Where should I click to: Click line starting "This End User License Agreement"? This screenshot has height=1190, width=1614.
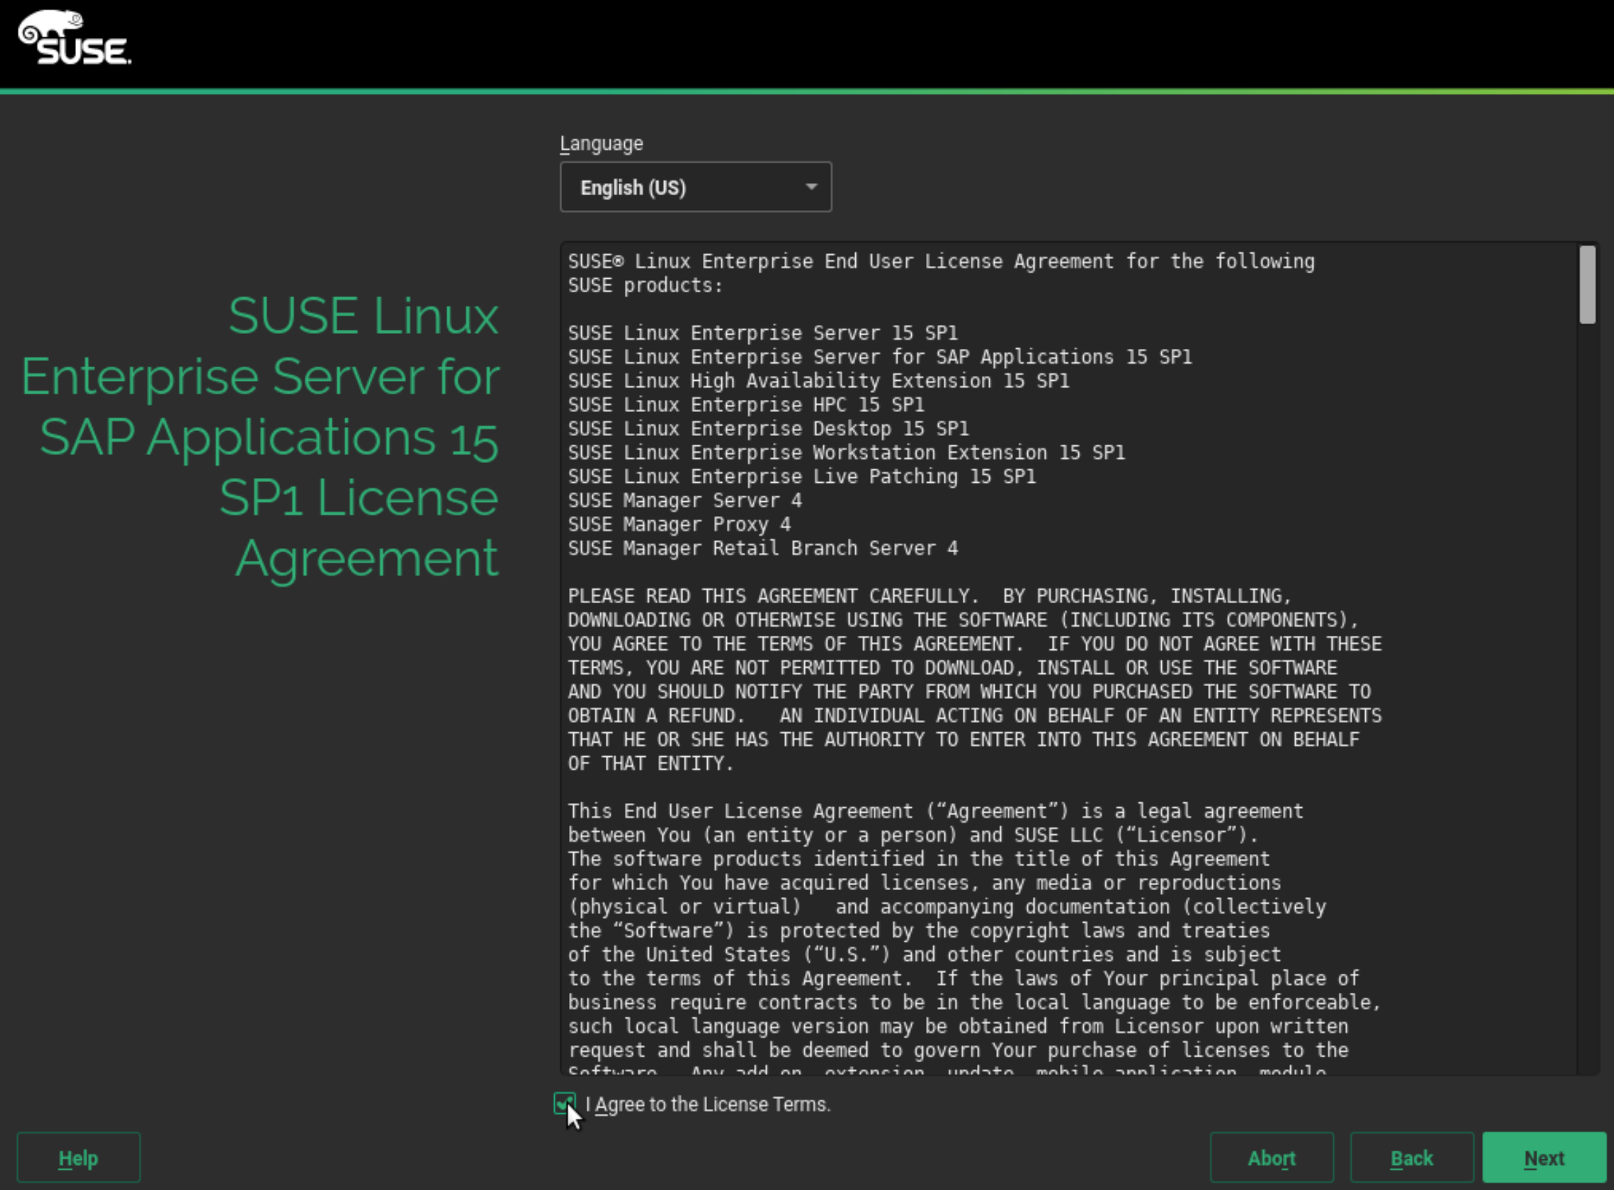(x=935, y=811)
